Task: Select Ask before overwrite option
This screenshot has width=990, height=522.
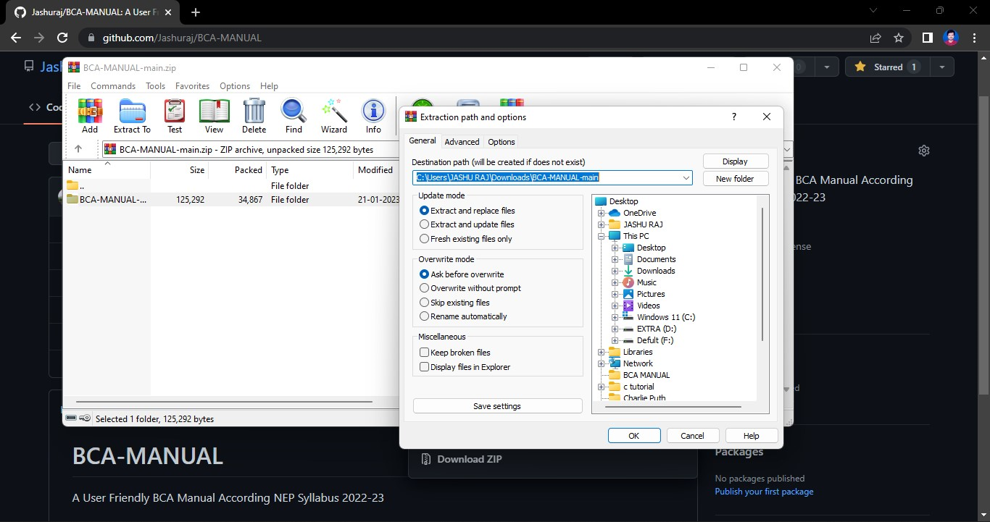Action: (462, 274)
